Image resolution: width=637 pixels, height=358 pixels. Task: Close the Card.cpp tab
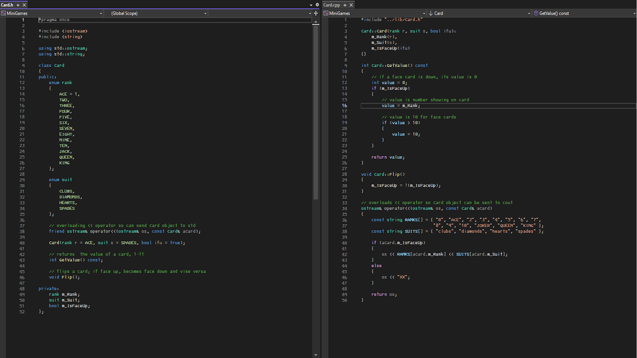(x=351, y=5)
